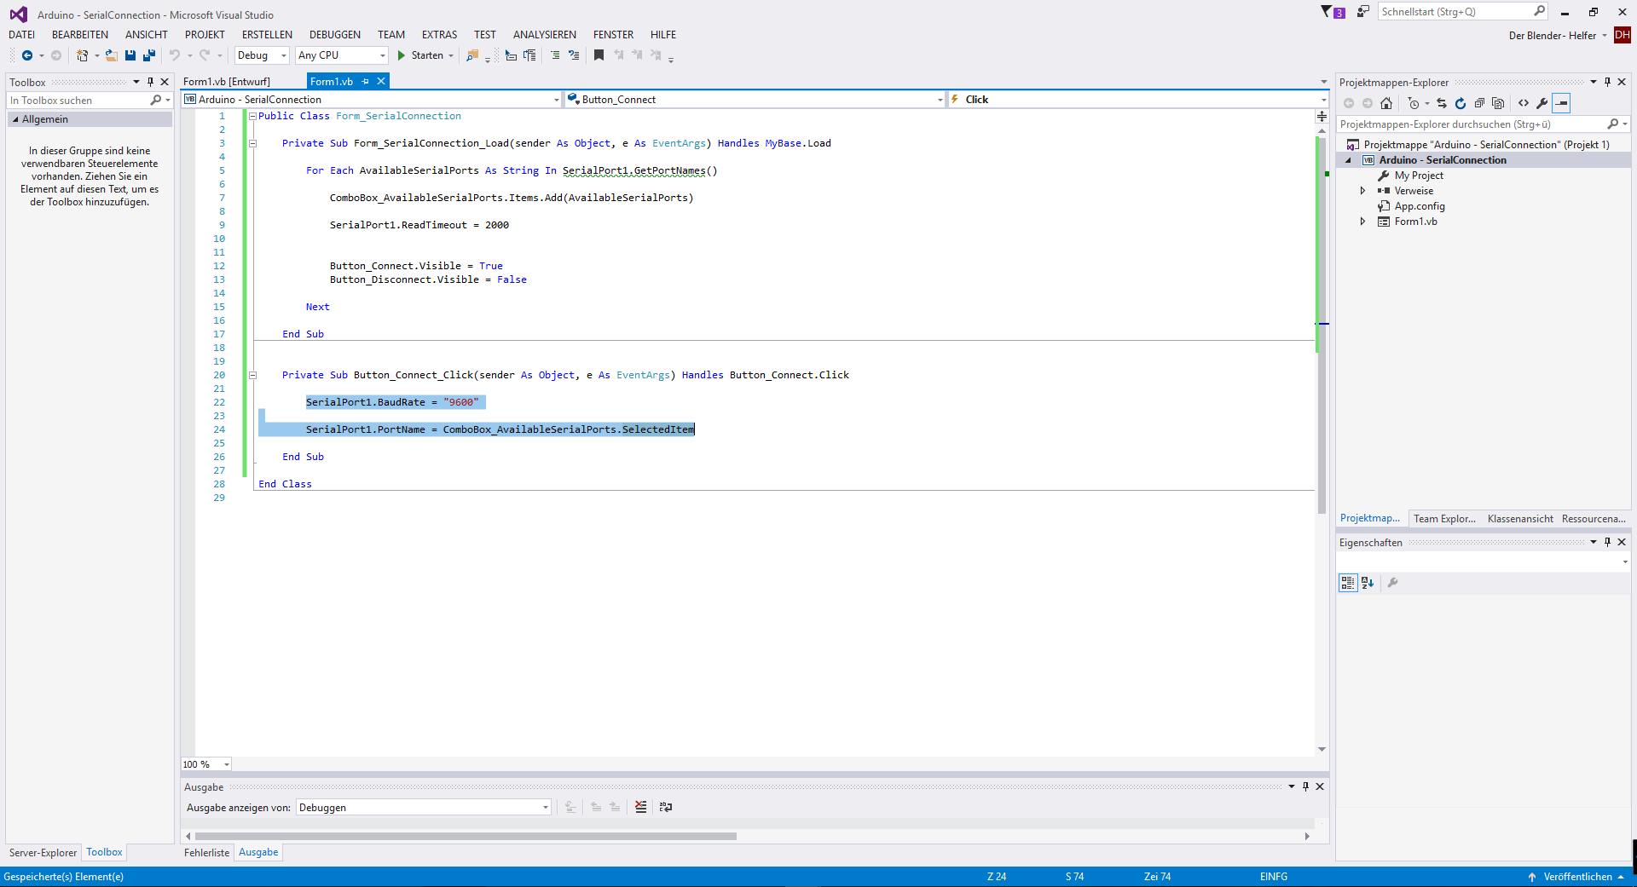The height and width of the screenshot is (887, 1637).
Task: Open the editor zoom level selector showing 100%
Action: pos(205,764)
